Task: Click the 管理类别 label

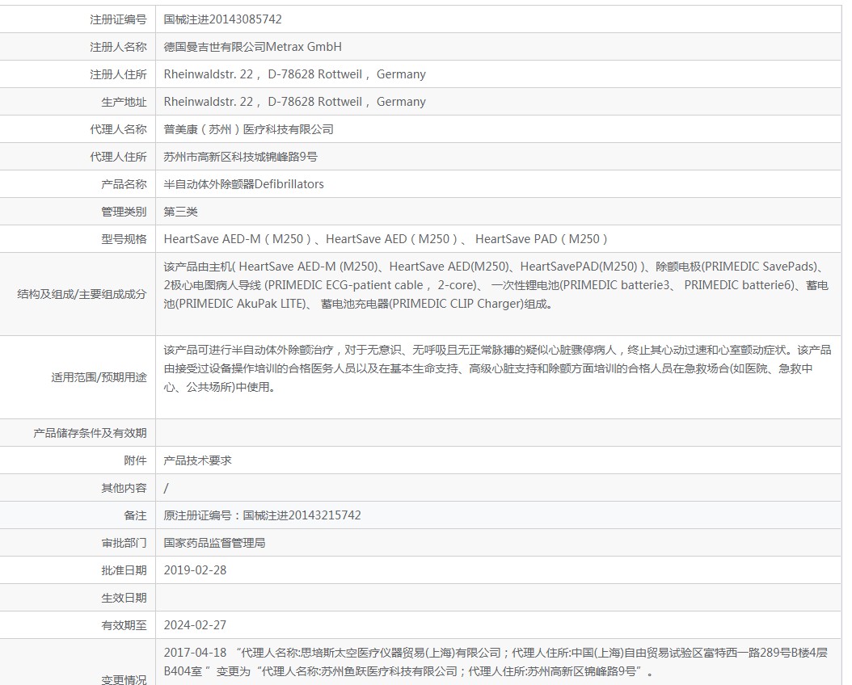Action: tap(124, 212)
